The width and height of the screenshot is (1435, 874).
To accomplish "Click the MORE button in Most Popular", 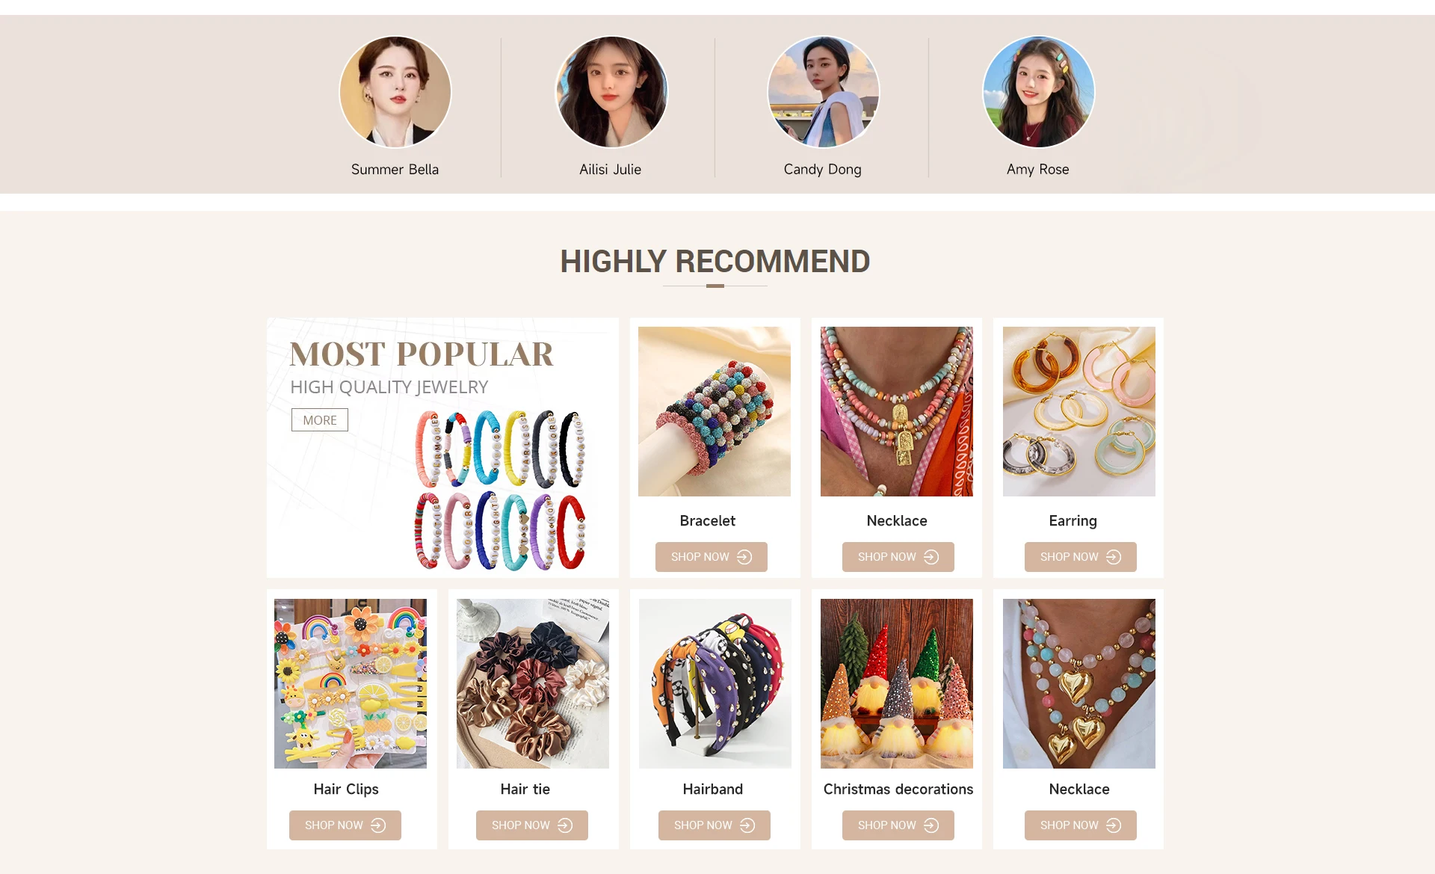I will (x=320, y=420).
